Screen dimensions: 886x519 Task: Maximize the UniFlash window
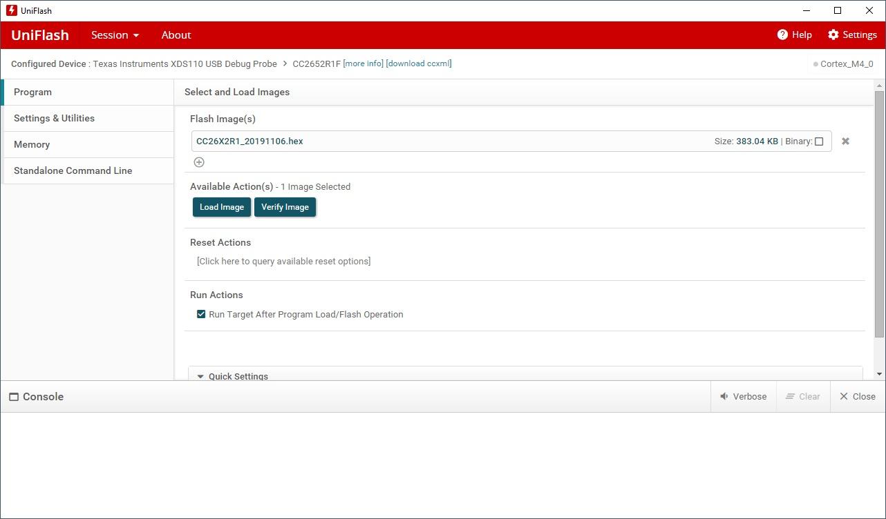pyautogui.click(x=838, y=10)
